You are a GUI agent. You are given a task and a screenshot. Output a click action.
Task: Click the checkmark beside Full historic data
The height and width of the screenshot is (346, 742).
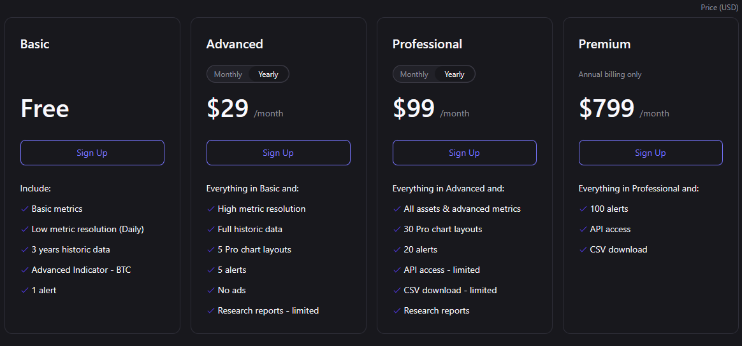[x=210, y=229]
